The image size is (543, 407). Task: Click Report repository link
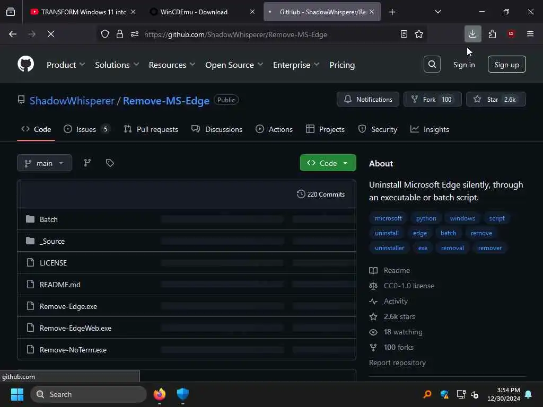pyautogui.click(x=397, y=362)
